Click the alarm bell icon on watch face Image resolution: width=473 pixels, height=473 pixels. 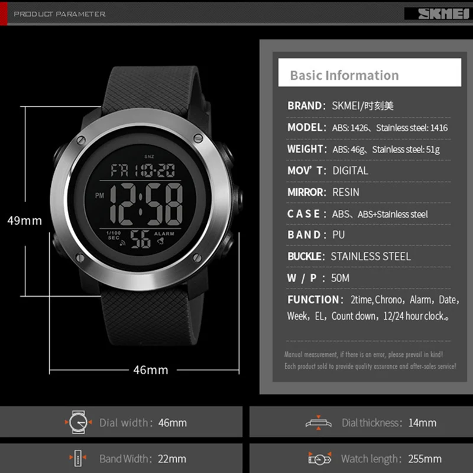pyautogui.click(x=161, y=241)
